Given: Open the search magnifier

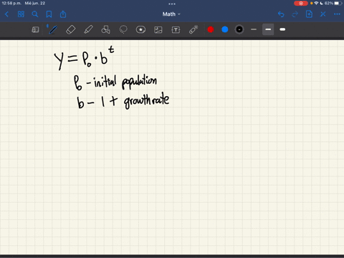Looking at the screenshot, I should point(35,14).
